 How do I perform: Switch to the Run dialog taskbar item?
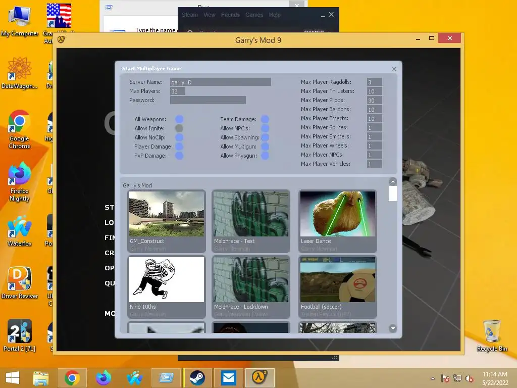[x=166, y=378]
